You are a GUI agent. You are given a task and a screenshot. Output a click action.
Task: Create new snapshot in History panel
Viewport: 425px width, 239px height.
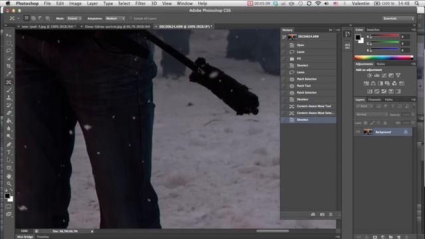click(322, 214)
